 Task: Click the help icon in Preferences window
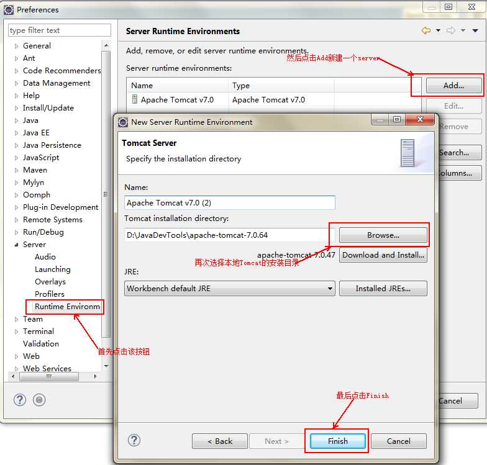[x=20, y=400]
